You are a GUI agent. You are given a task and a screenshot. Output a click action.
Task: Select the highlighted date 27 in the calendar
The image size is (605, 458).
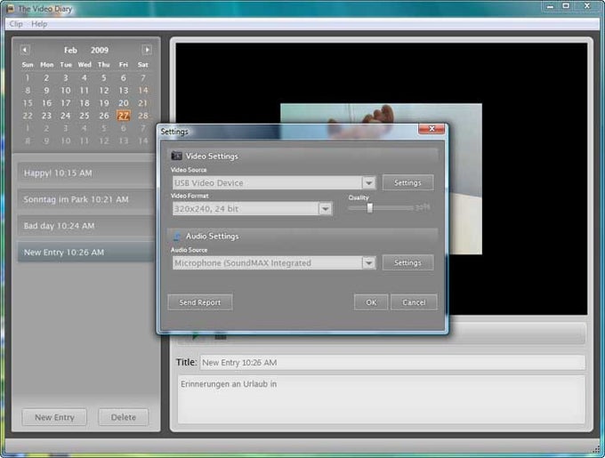pos(124,116)
